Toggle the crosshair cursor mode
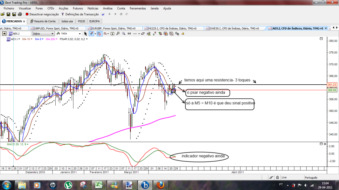339x190 pixels. [91, 34]
